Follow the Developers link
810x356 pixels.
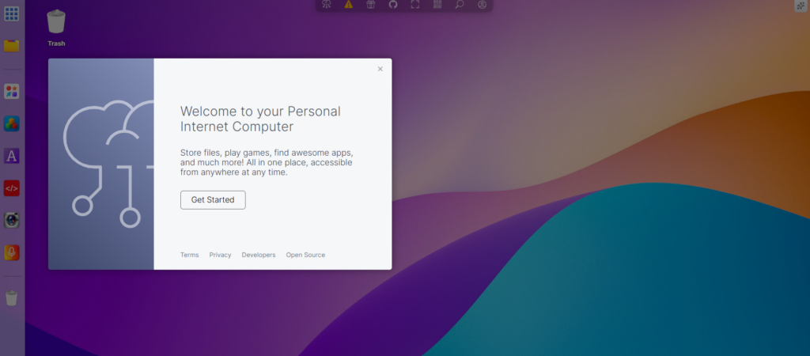[259, 255]
